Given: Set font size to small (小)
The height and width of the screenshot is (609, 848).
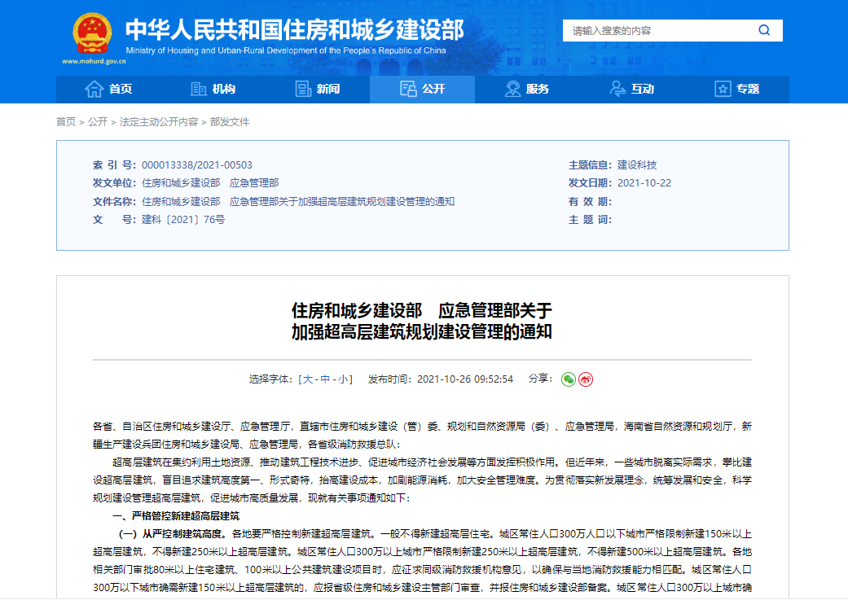Looking at the screenshot, I should 344,379.
